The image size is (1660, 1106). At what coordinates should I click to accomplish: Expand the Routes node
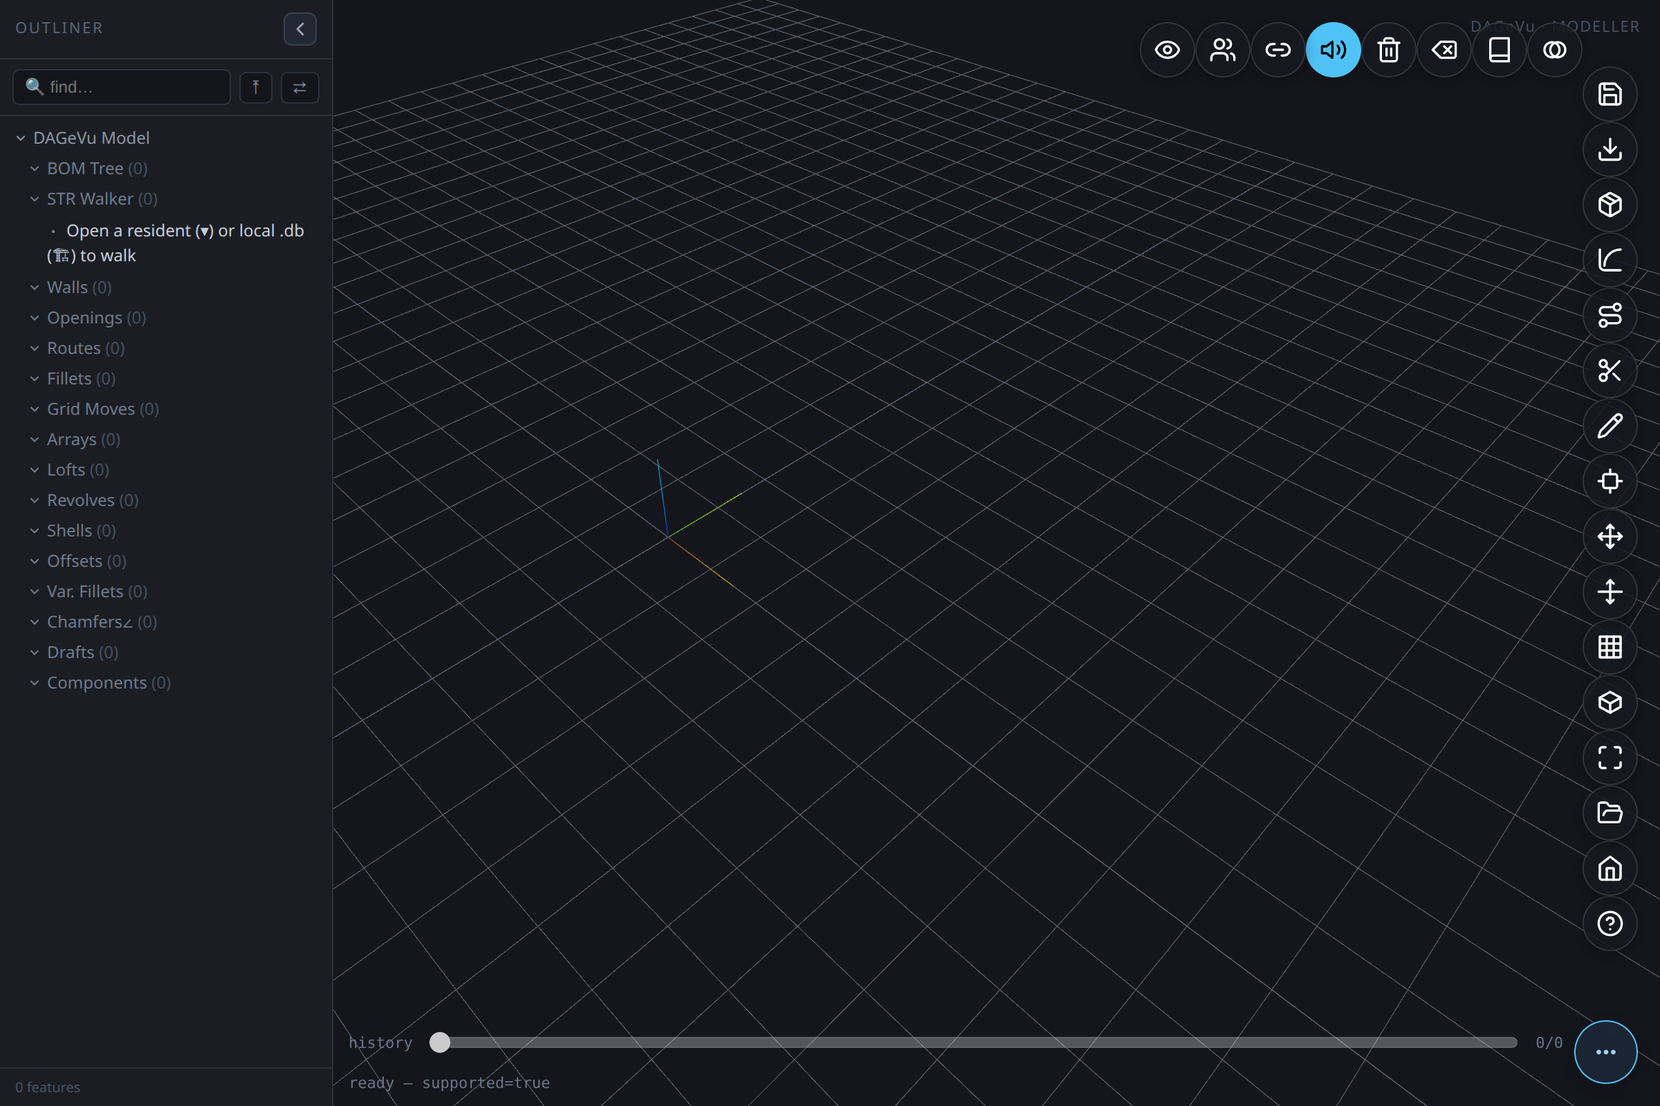click(x=35, y=348)
